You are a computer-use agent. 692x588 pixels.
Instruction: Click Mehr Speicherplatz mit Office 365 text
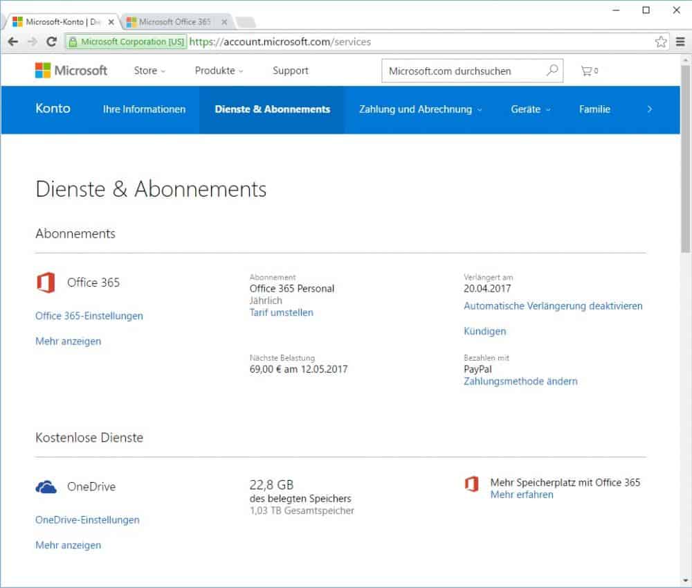coord(565,483)
